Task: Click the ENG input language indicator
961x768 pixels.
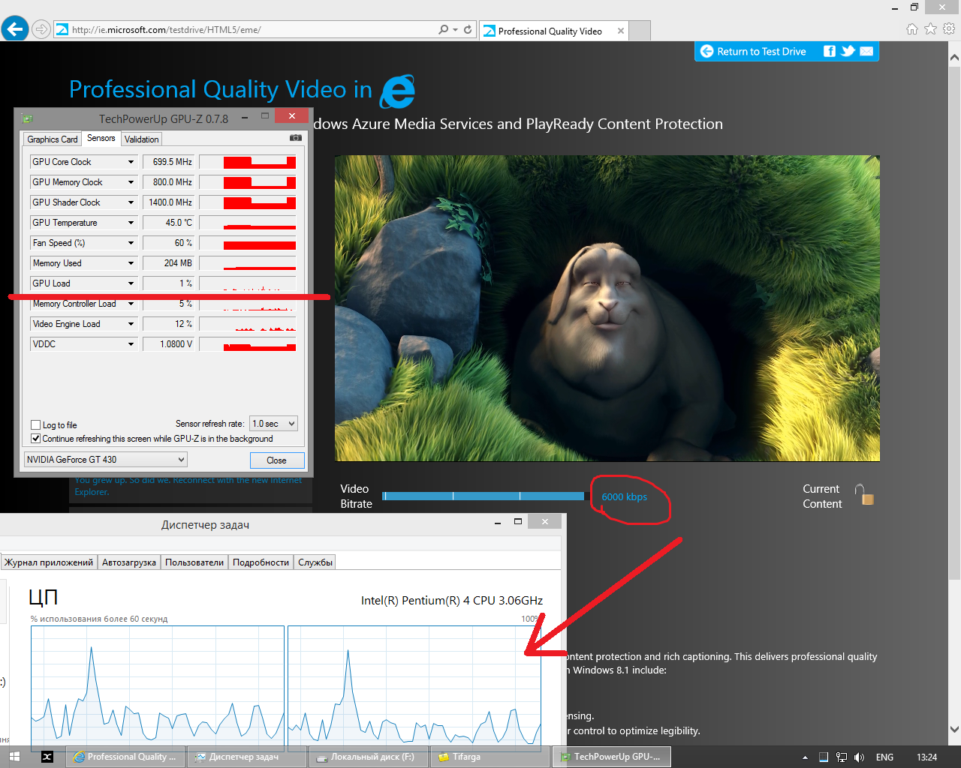Action: [884, 757]
